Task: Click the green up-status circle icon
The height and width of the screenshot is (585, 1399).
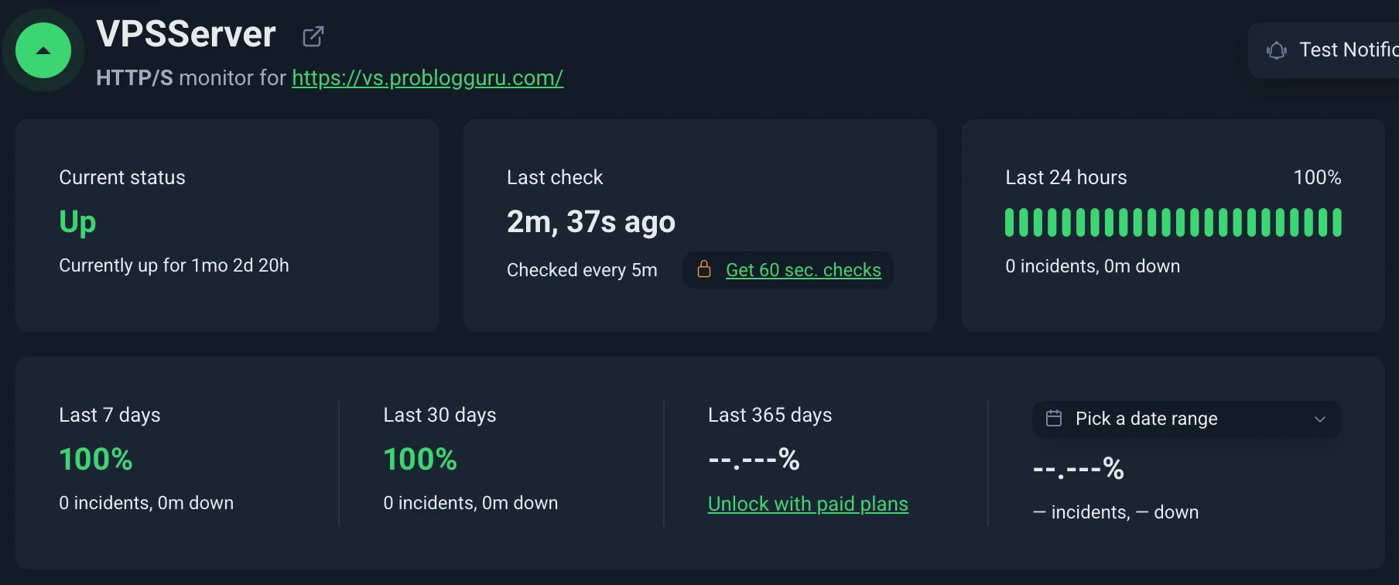Action: coord(43,50)
